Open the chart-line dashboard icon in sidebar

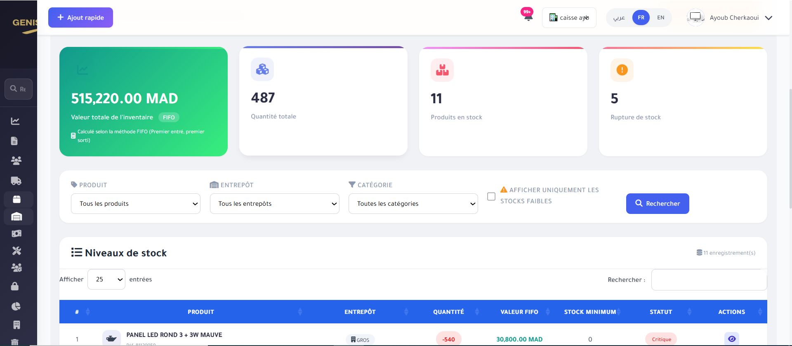[x=15, y=121]
